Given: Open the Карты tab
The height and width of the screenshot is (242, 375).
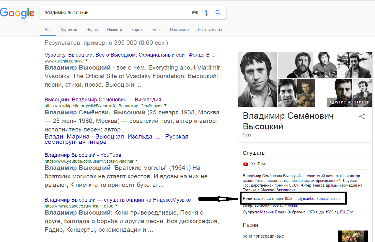Looking at the screenshot, I should pyautogui.click(x=137, y=29).
